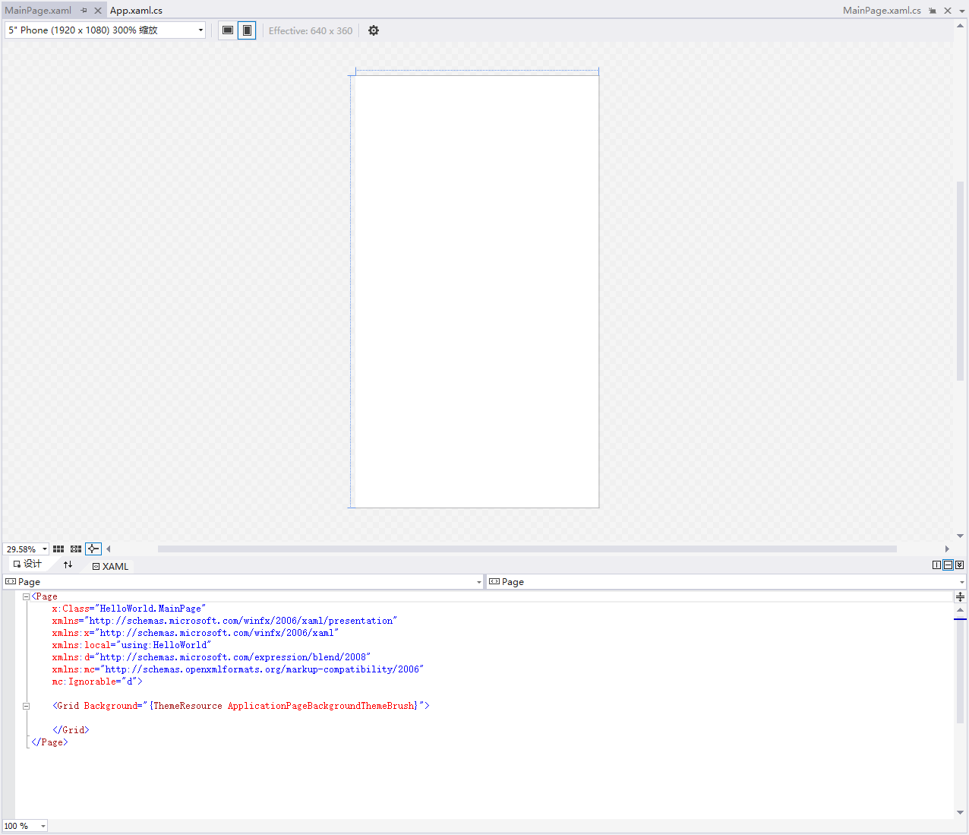The image size is (969, 835).
Task: Click the xmlns presentation namespace line
Action: [x=225, y=621]
